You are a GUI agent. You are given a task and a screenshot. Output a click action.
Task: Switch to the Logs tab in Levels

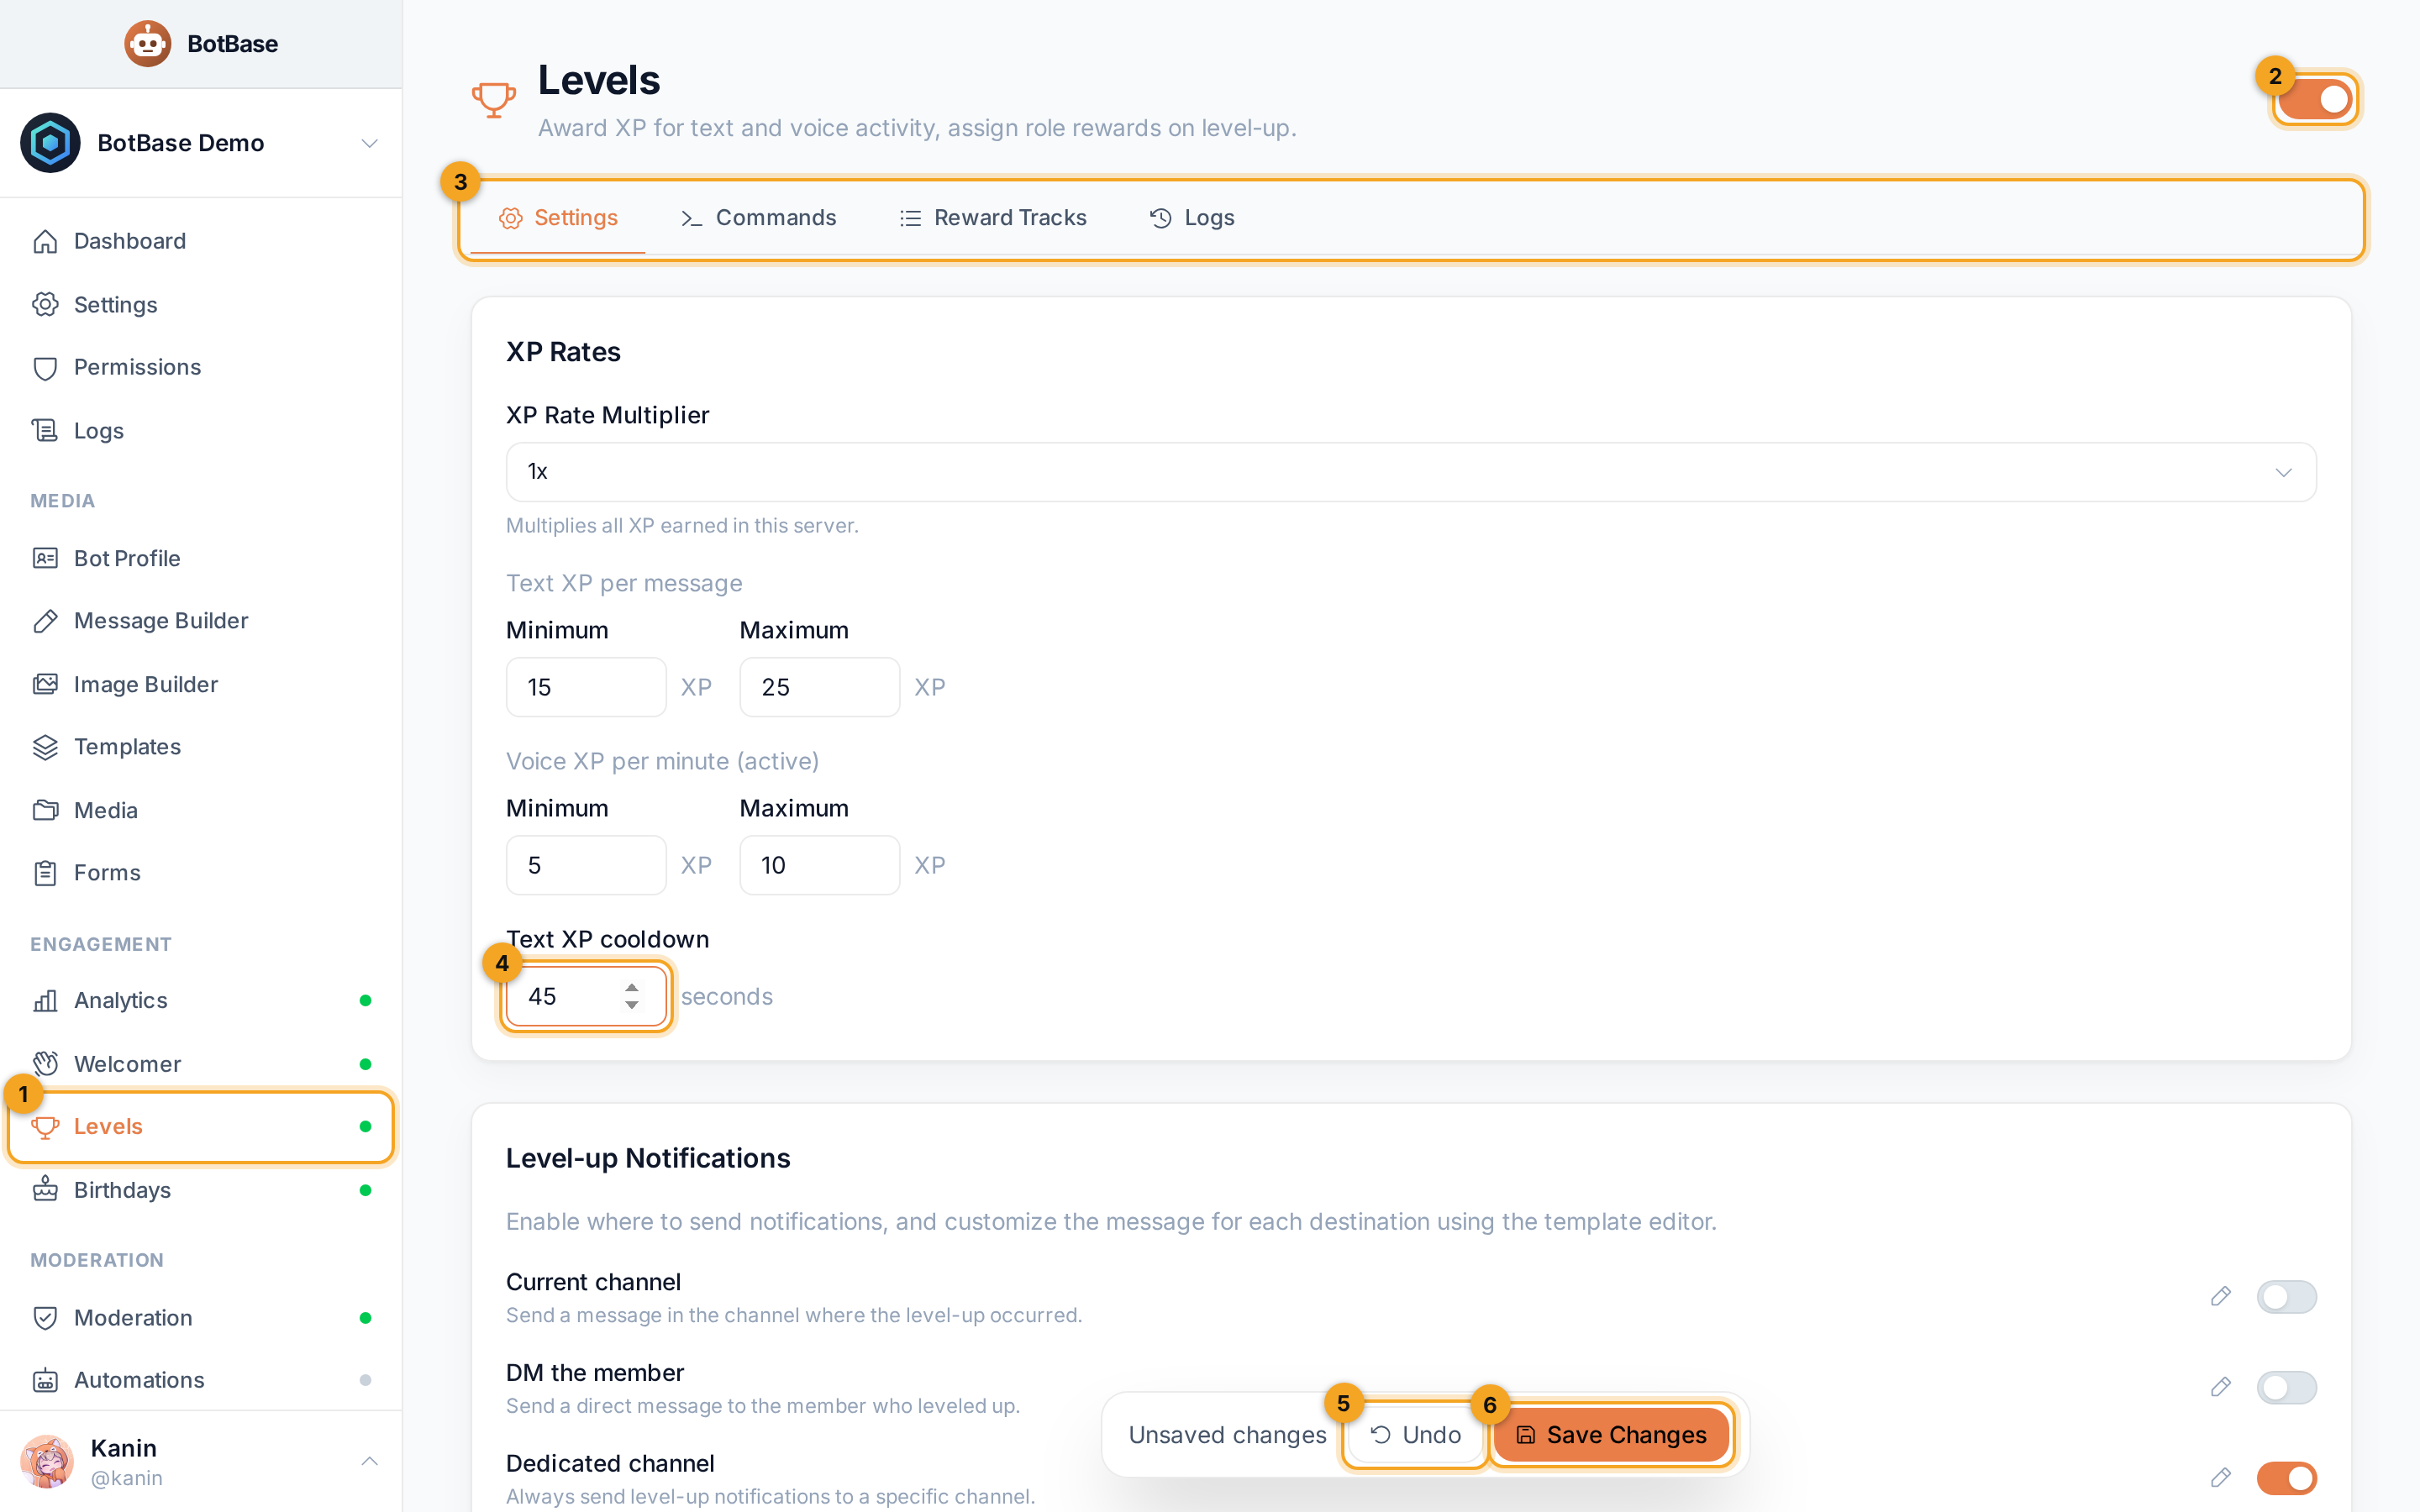[1192, 218]
